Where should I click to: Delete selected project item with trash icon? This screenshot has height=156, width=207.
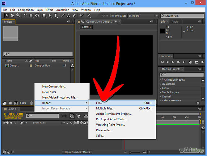pos(32,103)
